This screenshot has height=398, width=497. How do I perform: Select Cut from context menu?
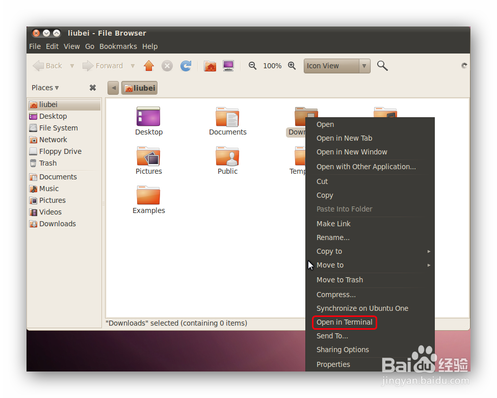coord(370,181)
